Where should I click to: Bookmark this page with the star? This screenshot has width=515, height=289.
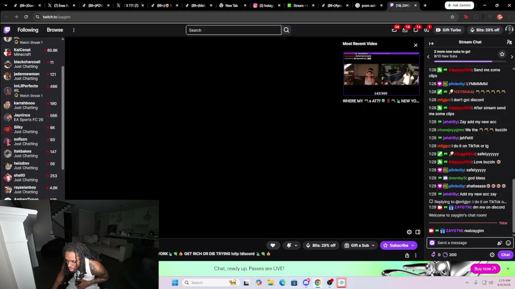point(452,17)
